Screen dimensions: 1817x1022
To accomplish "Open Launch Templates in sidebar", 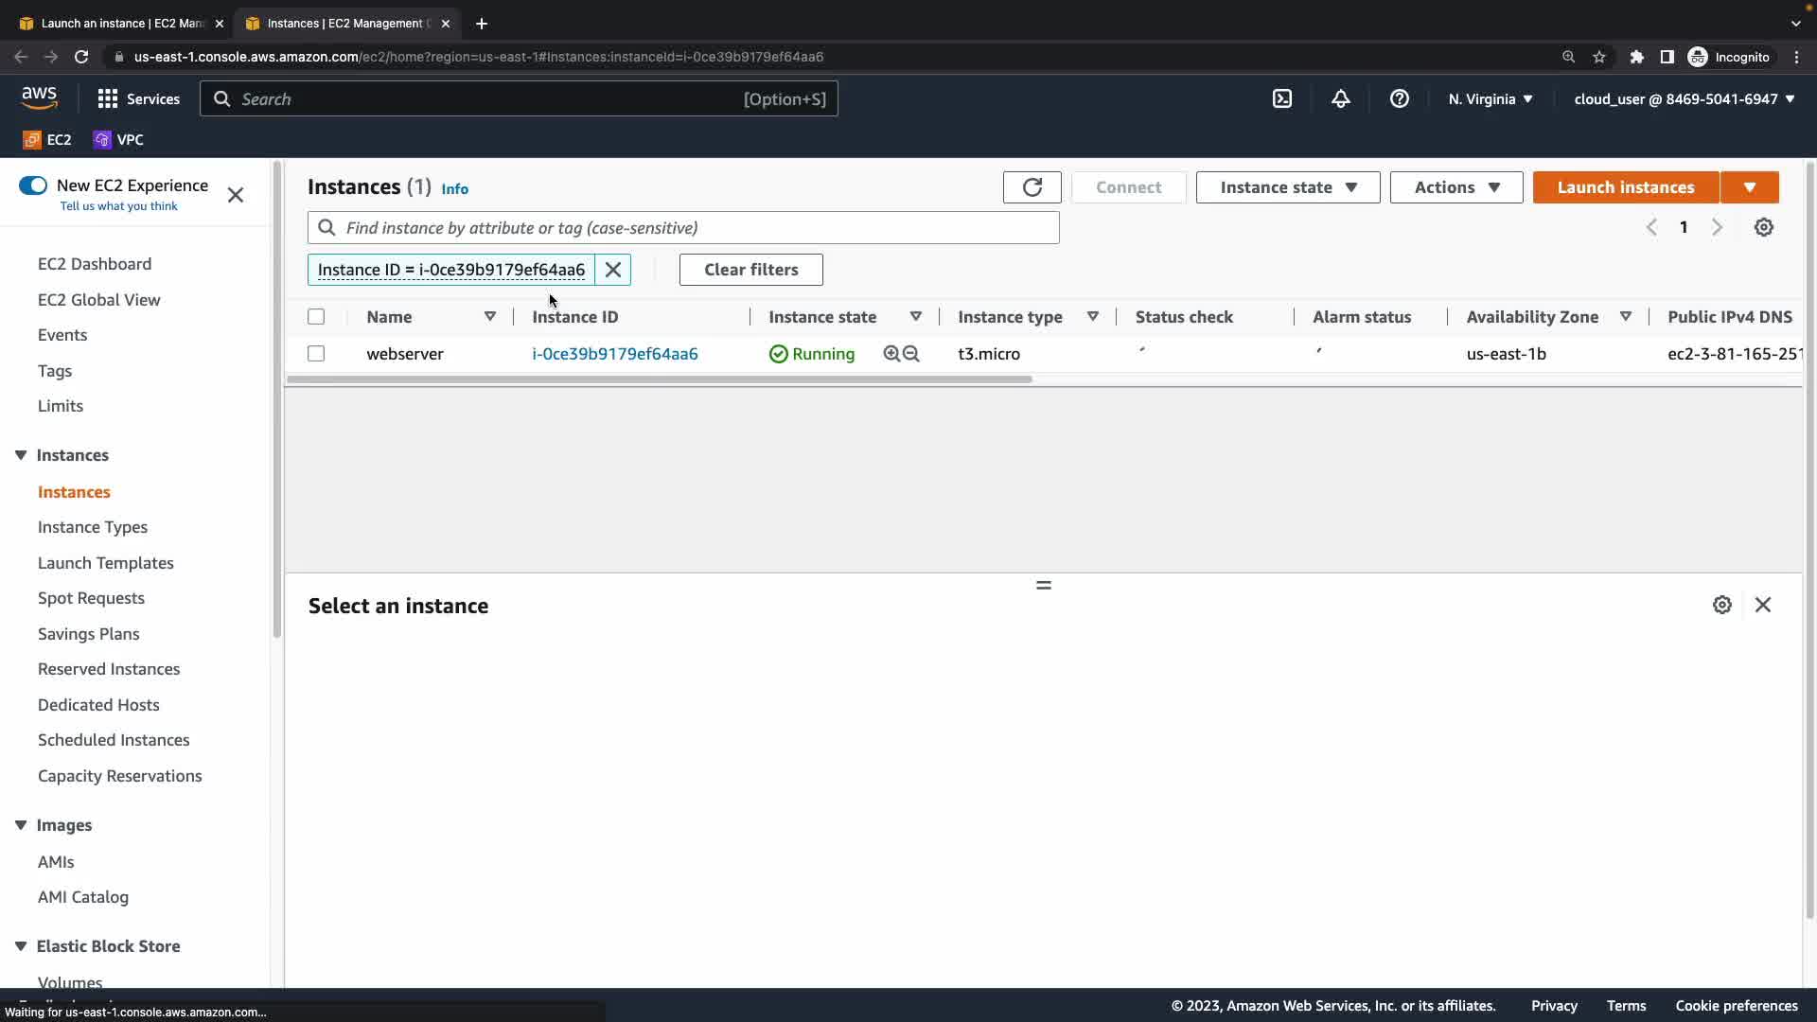I will click(106, 563).
